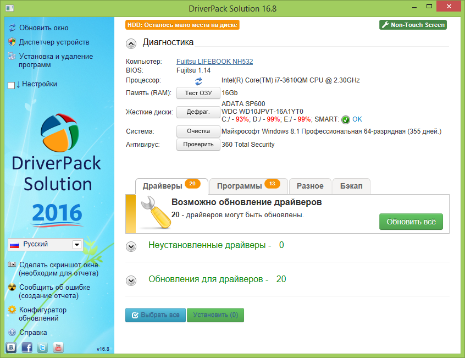Click the camera screenshot icon
Viewport: 465px width, 358px height.
point(12,265)
